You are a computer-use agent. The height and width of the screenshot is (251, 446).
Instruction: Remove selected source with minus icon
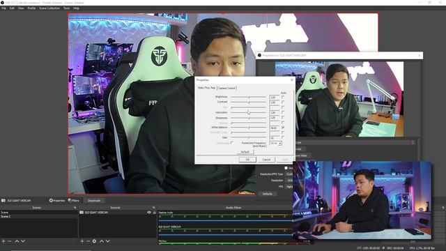pos(88,241)
